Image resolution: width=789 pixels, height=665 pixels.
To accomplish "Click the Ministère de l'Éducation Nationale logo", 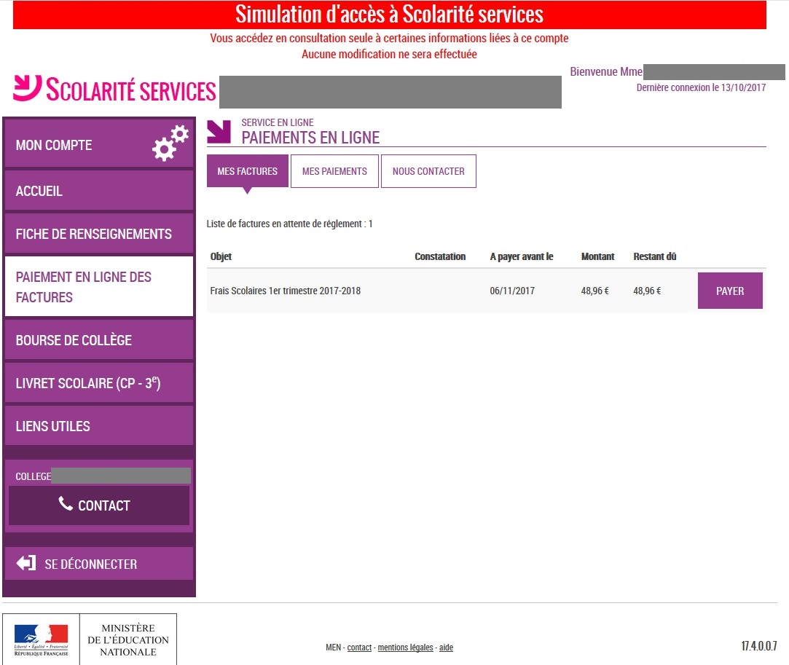I will [90, 639].
